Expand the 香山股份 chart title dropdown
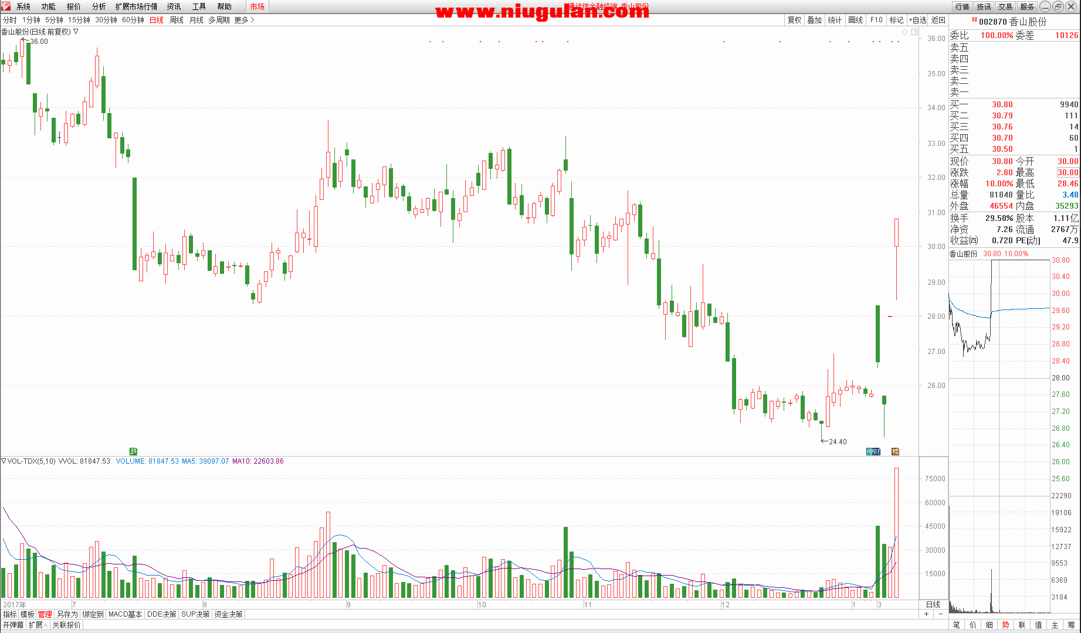 pos(76,32)
